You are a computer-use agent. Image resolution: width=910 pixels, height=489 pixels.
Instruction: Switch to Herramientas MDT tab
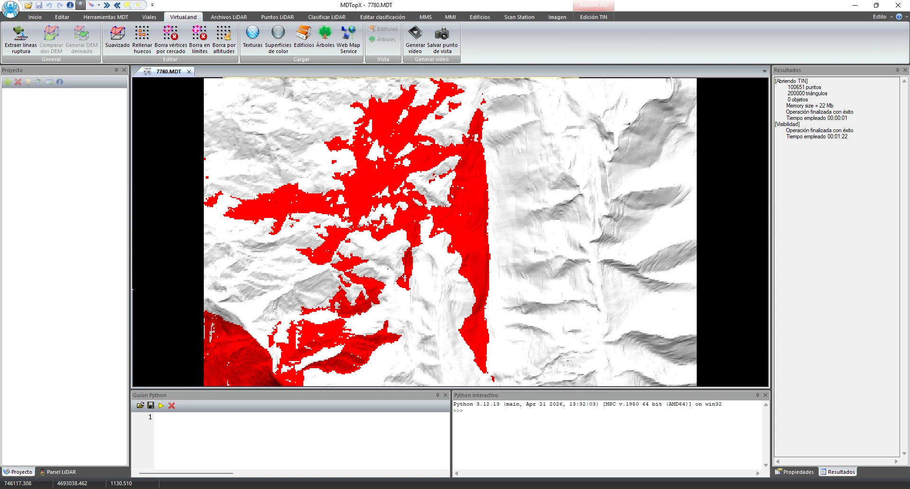click(106, 17)
